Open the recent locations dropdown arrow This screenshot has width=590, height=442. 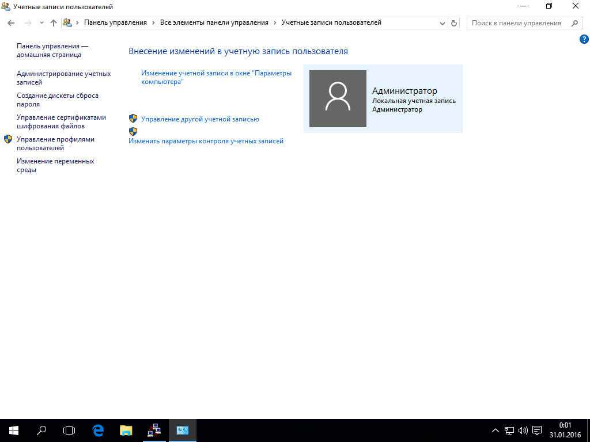coord(41,23)
